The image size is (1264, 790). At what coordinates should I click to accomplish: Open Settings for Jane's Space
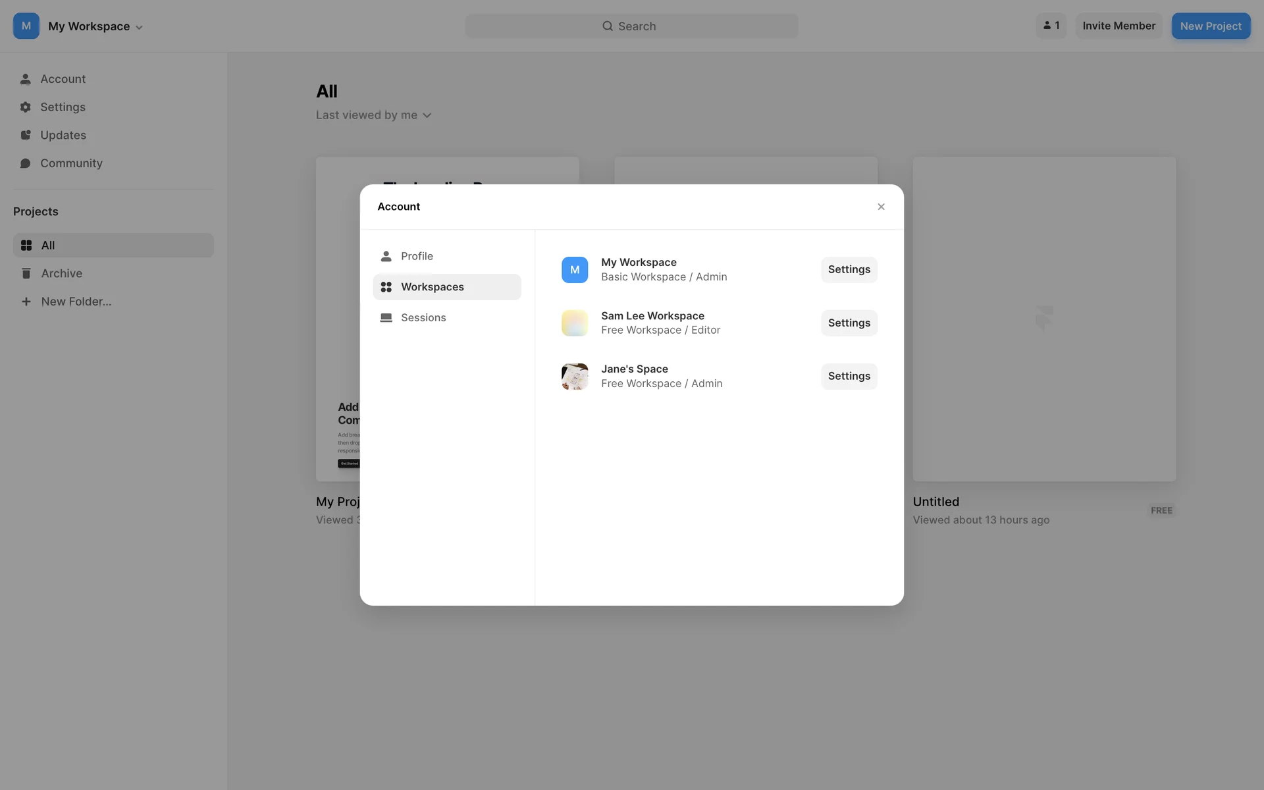pos(849,377)
